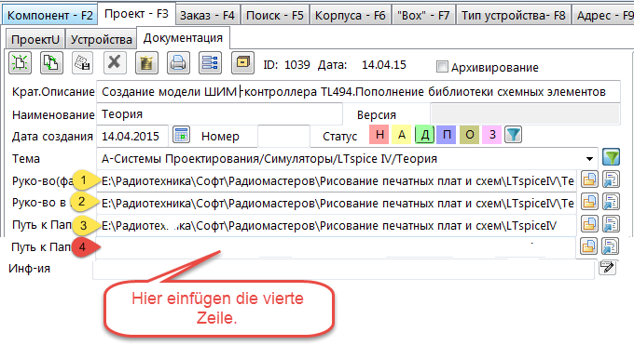Screen dimensions: 634x345
Task: Open link for empty Путь к Пап row
Action: (610, 246)
